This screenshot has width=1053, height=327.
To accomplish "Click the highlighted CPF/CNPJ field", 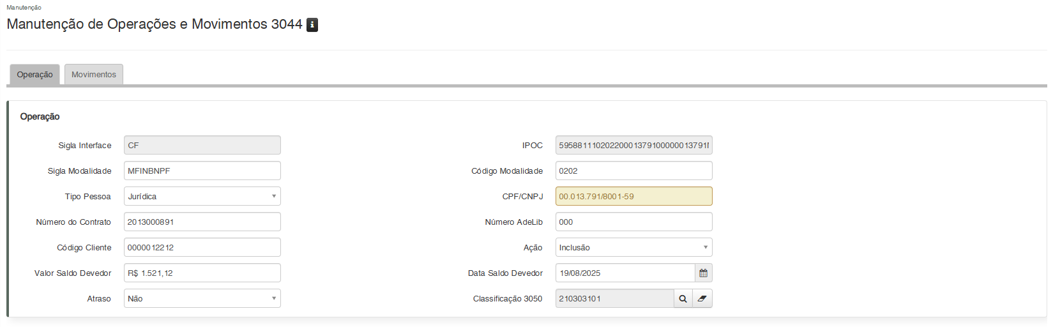I will pos(633,196).
